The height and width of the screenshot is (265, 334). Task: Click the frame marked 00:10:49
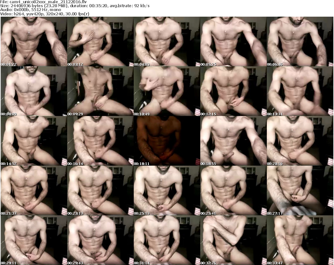point(167,91)
